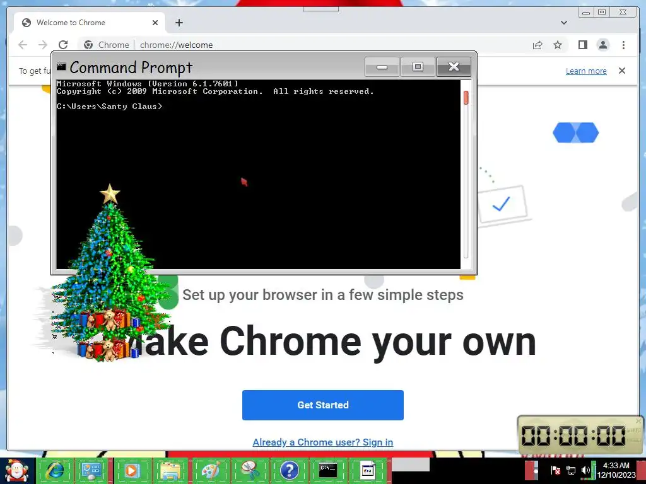The height and width of the screenshot is (484, 646).
Task: Open Internet Explorer from the taskbar
Action: click(x=56, y=471)
